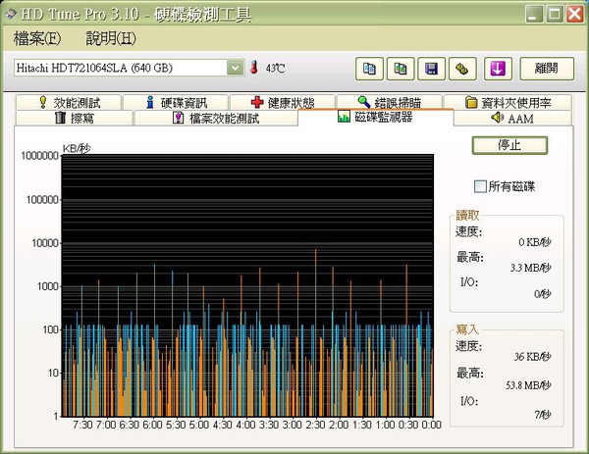This screenshot has width=589, height=454.
Task: Click the magnifier icon on 錯誤掃瞄 tab
Action: pyautogui.click(x=364, y=102)
